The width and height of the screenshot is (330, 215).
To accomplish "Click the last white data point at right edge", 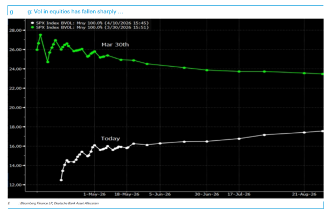I will tap(322, 131).
